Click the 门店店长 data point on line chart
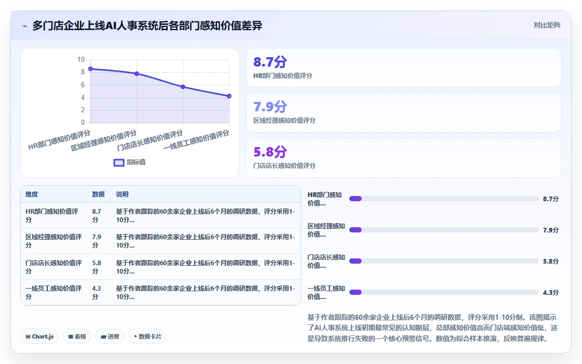 [x=183, y=87]
